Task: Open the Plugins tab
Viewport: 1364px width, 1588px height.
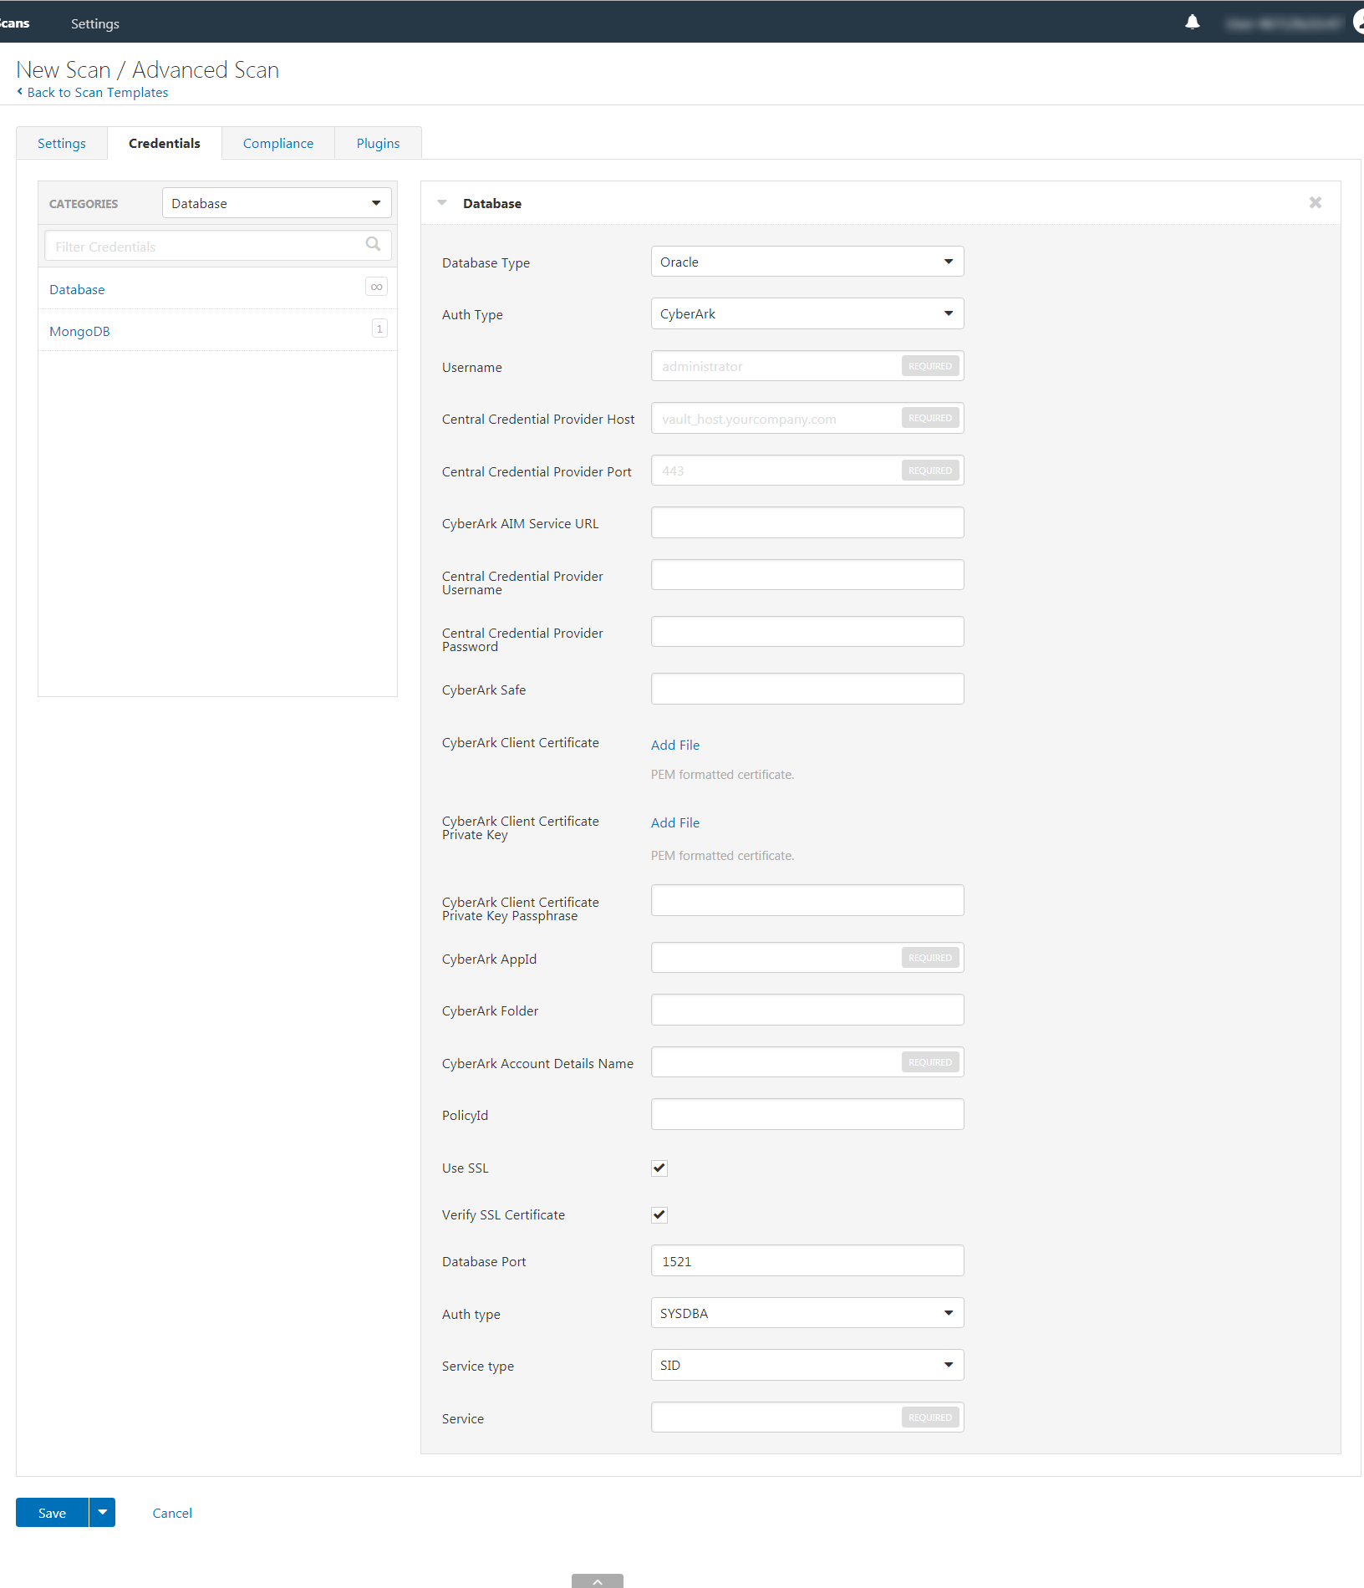Action: point(378,144)
